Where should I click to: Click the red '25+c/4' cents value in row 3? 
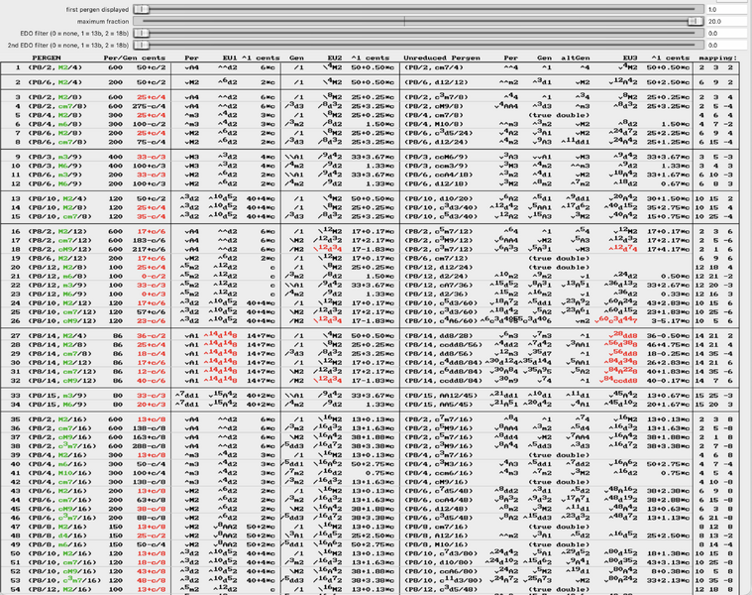[x=151, y=97]
